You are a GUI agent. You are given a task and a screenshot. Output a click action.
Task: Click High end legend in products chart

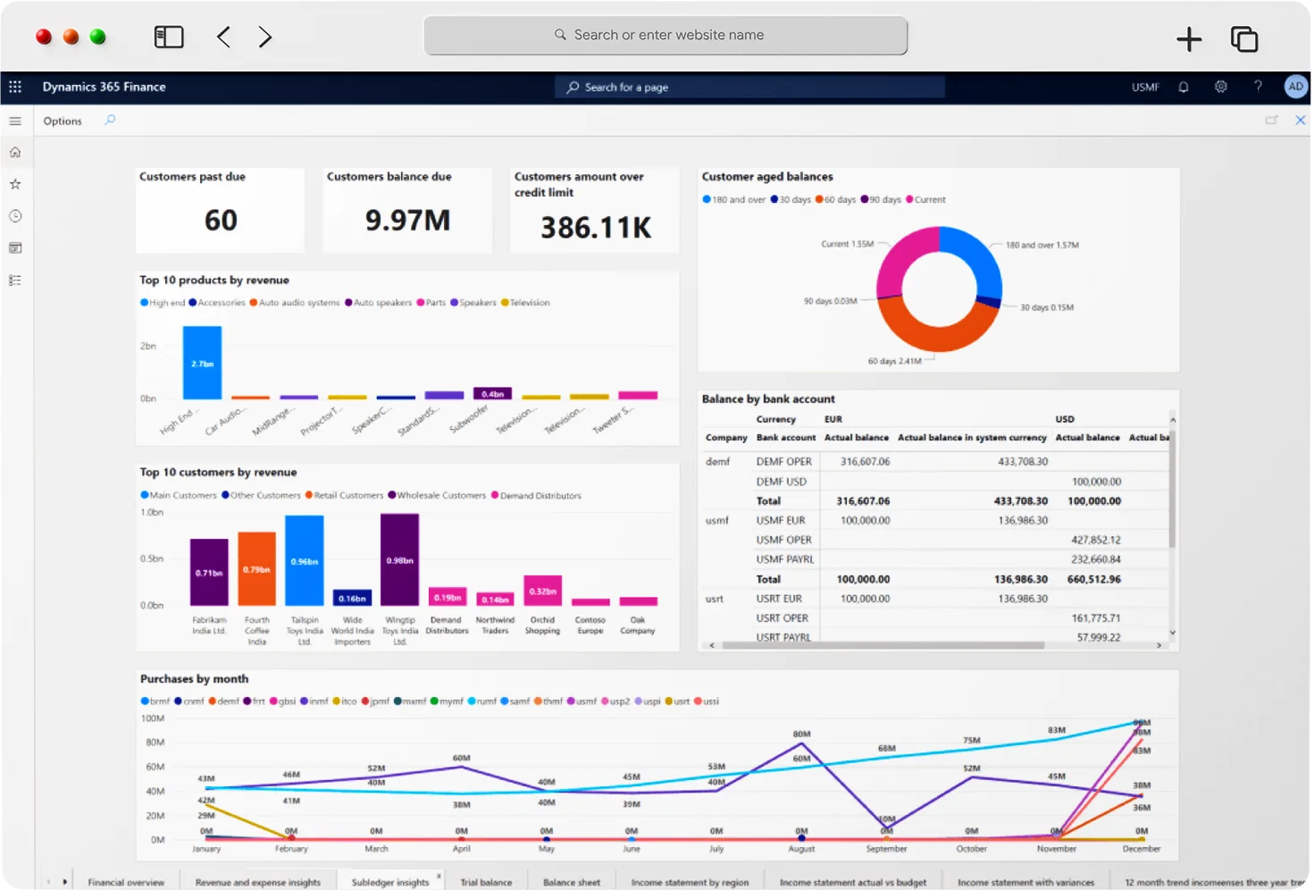pyautogui.click(x=163, y=302)
